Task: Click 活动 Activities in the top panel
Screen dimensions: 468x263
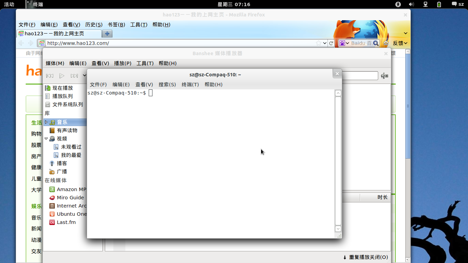Action: [9, 4]
